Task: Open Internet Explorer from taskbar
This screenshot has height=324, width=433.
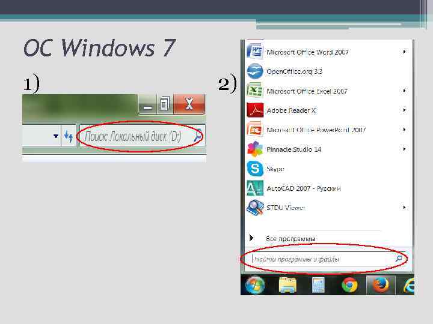Action: tap(409, 286)
